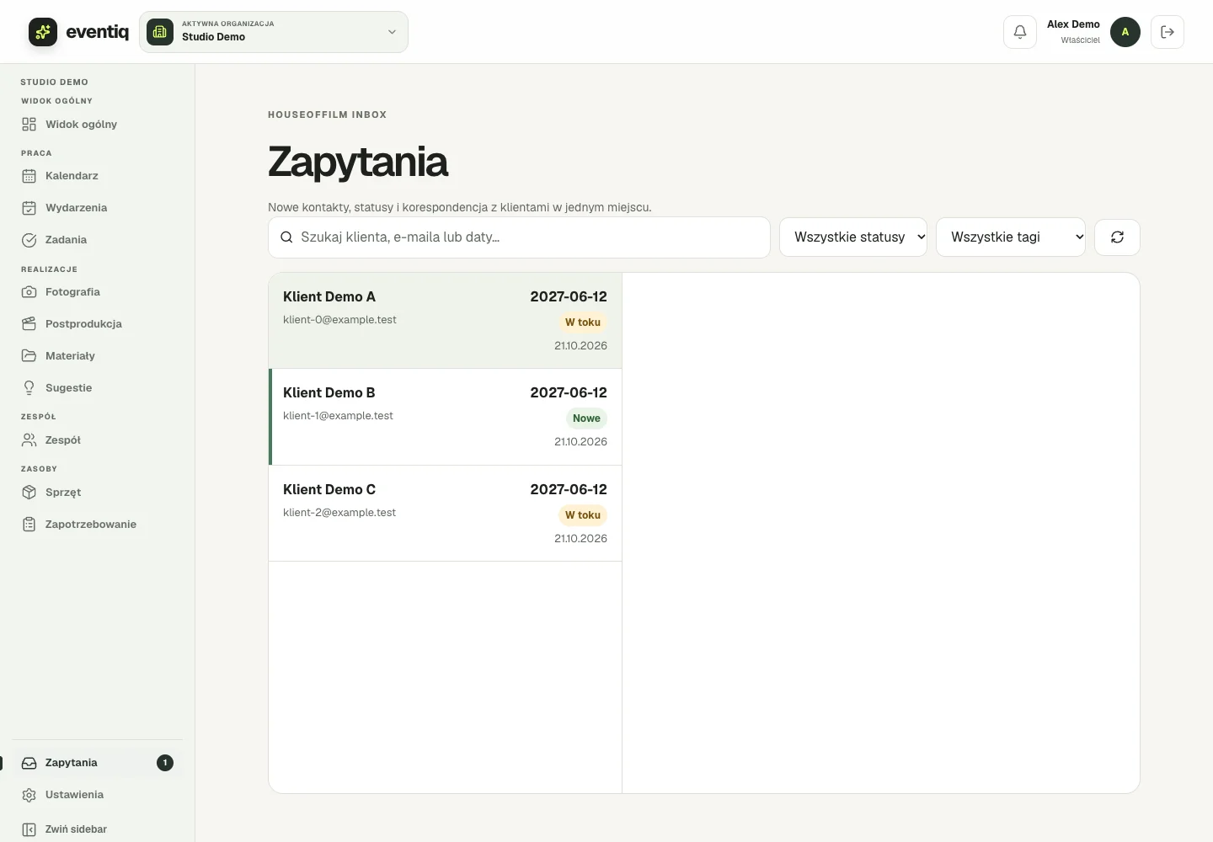Open the Postprodukcja section
Viewport: 1213px width, 842px height.
[97, 324]
